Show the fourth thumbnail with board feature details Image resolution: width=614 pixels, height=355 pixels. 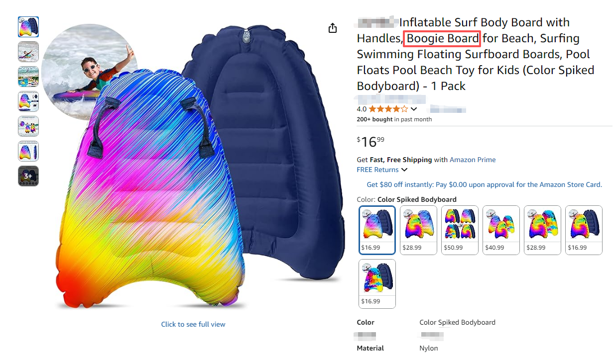[x=28, y=101]
